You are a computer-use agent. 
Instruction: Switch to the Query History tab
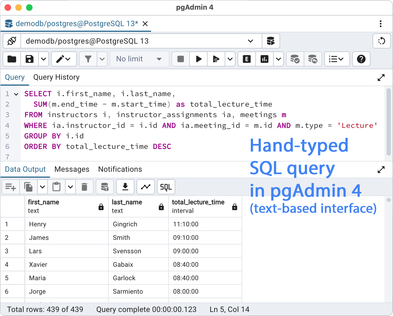pos(56,77)
